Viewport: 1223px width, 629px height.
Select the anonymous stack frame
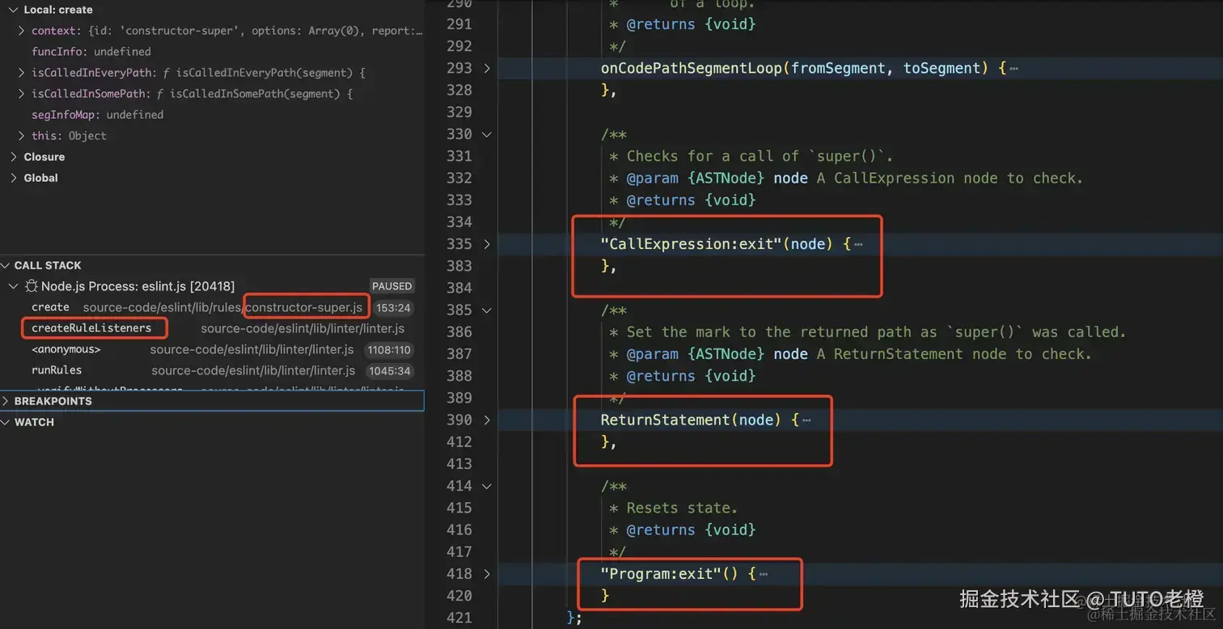[212, 349]
